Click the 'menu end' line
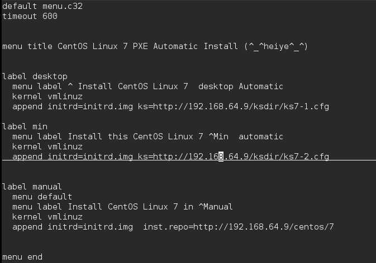The width and height of the screenshot is (376, 263). [x=22, y=257]
